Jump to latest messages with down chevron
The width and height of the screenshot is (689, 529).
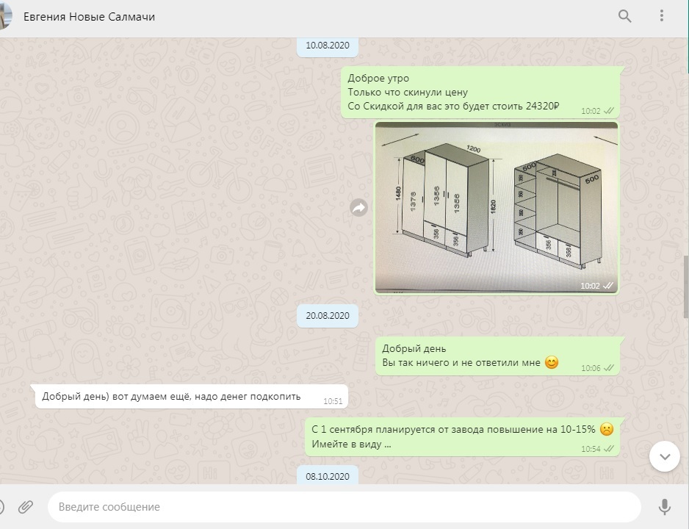coord(664,456)
